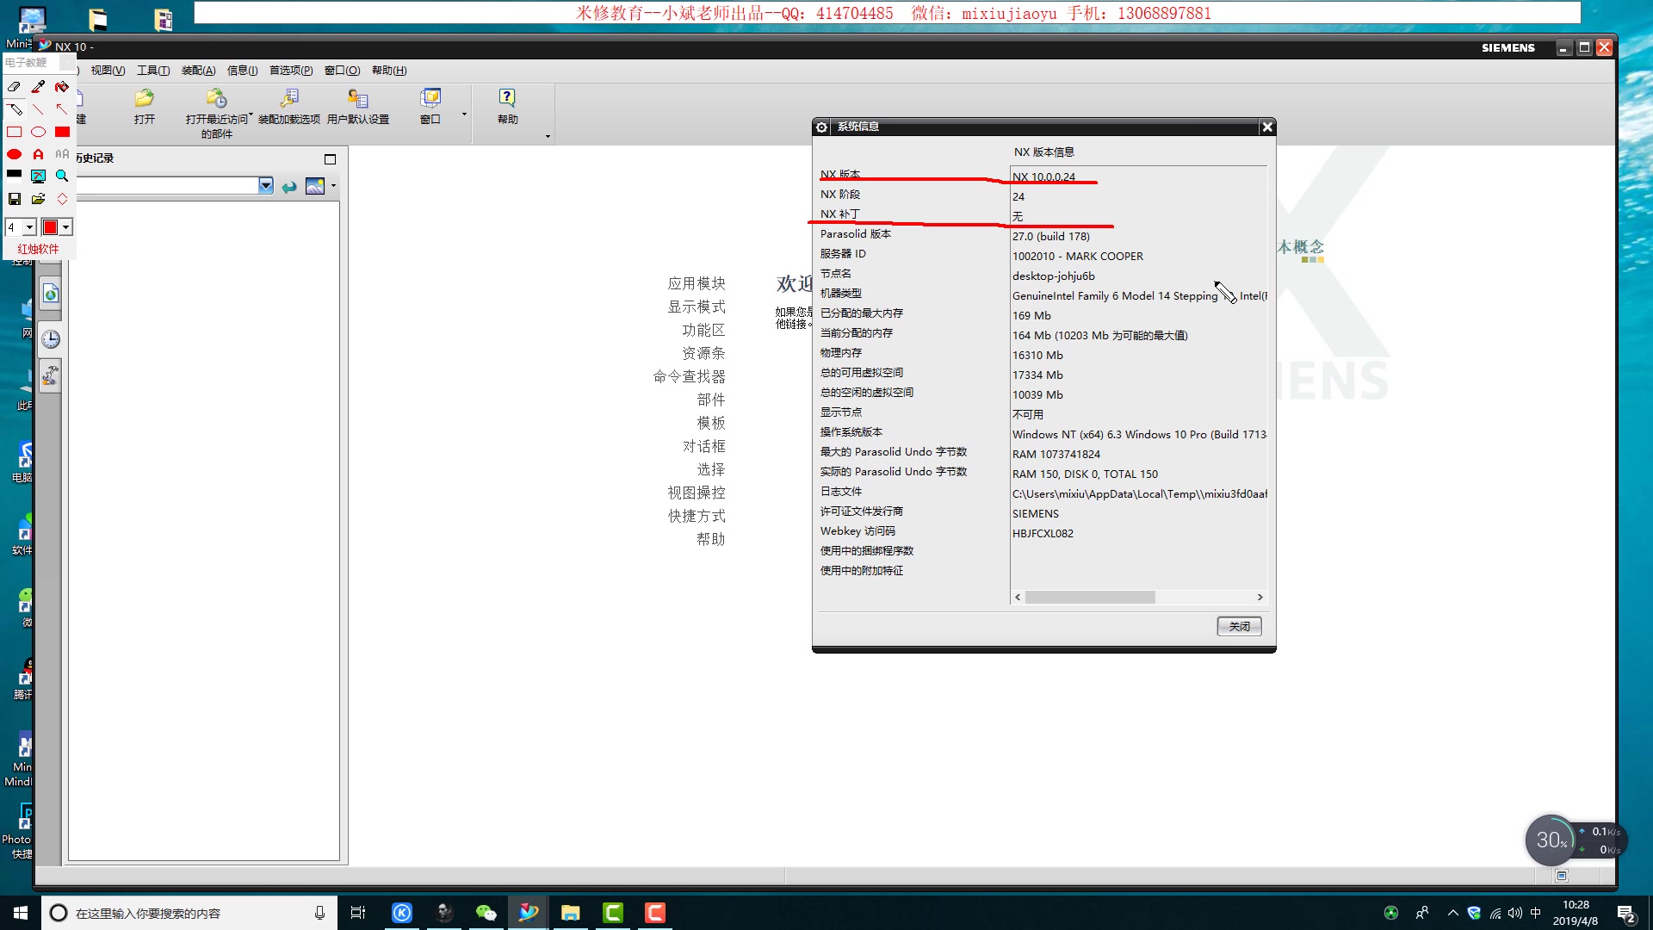Maximize the 历史记录 panel toggle
Image resolution: width=1653 pixels, height=930 pixels.
[x=330, y=158]
